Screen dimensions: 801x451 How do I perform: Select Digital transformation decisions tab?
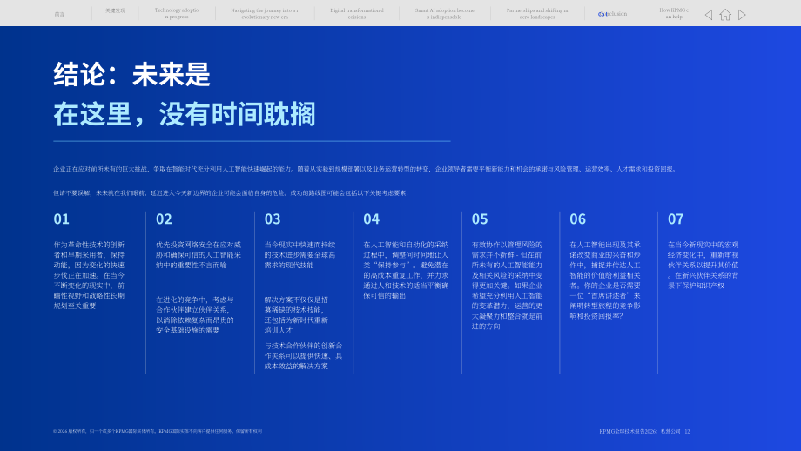pyautogui.click(x=357, y=13)
